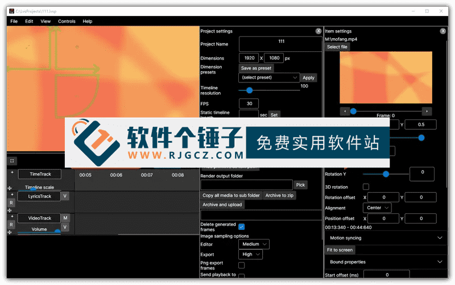Viewport: 455px width, 285px height.
Task: Click the small star icon on TimeTrack
Action: click(12, 172)
